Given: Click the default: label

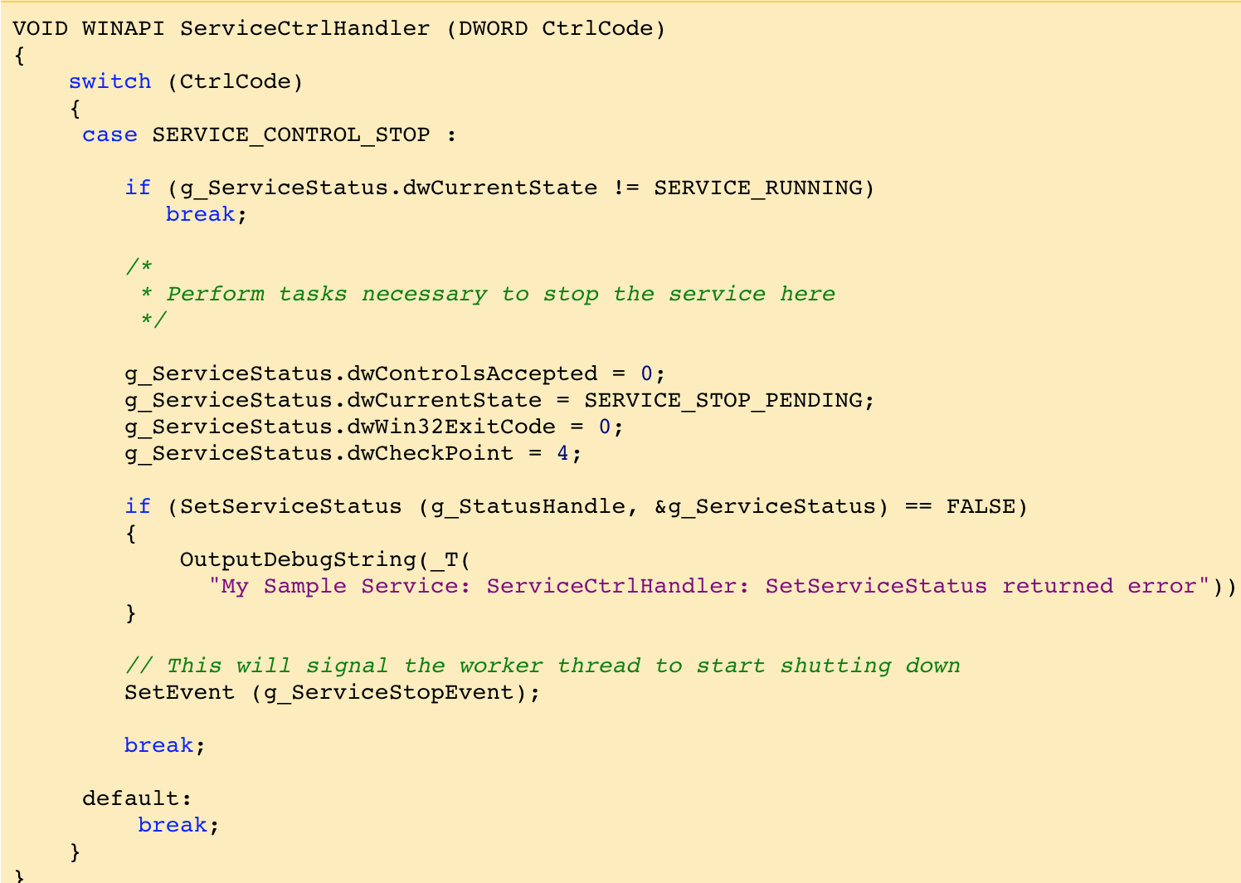Looking at the screenshot, I should [137, 798].
